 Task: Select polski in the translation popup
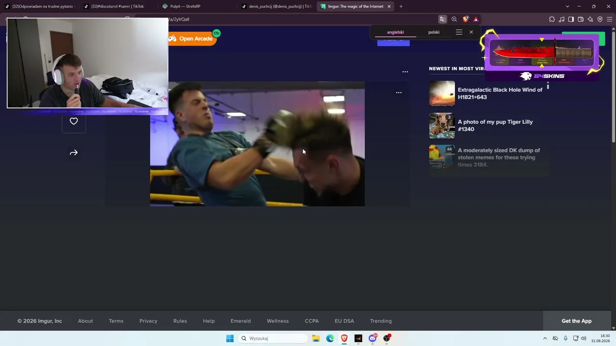pos(434,32)
